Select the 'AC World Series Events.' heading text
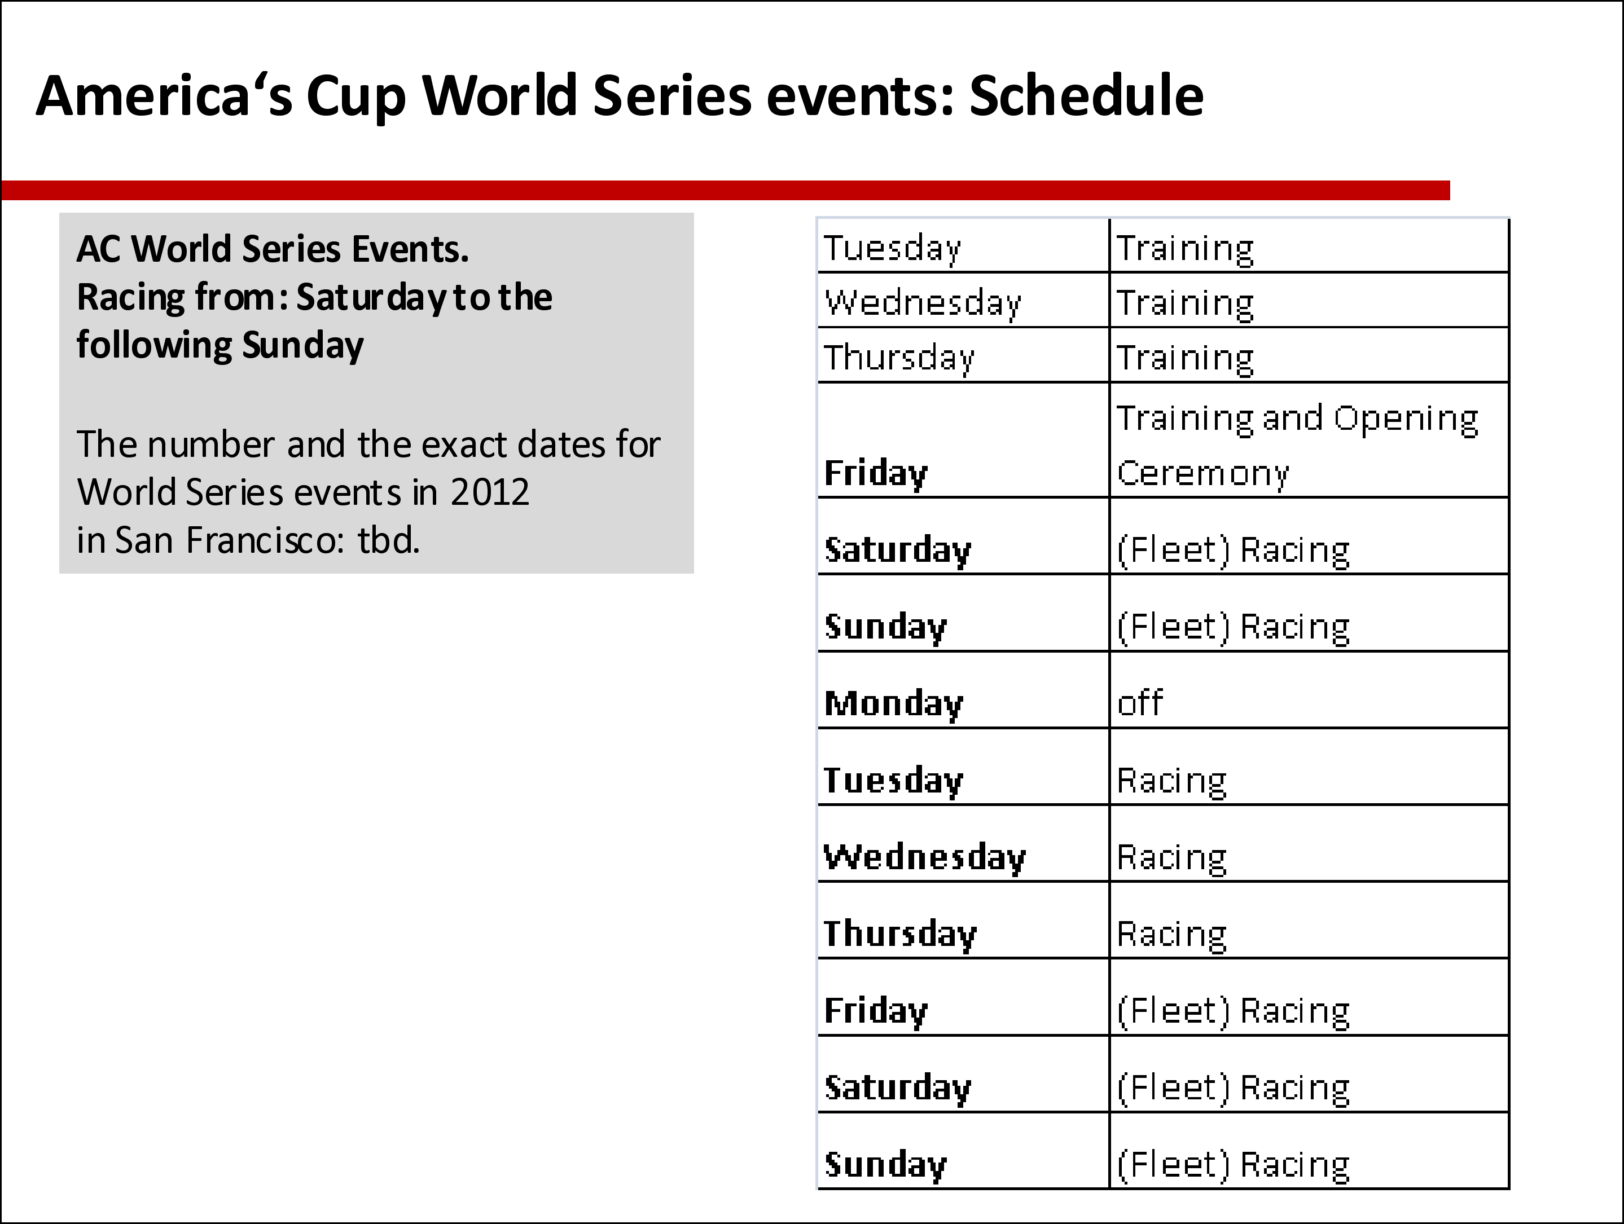Viewport: 1624px width, 1224px height. click(x=273, y=249)
